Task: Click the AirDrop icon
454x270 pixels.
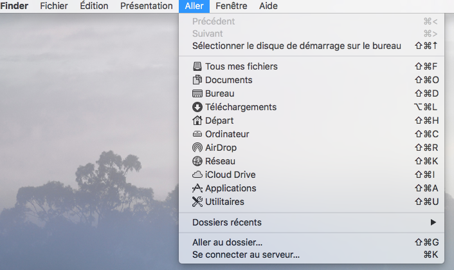Action: click(197, 148)
